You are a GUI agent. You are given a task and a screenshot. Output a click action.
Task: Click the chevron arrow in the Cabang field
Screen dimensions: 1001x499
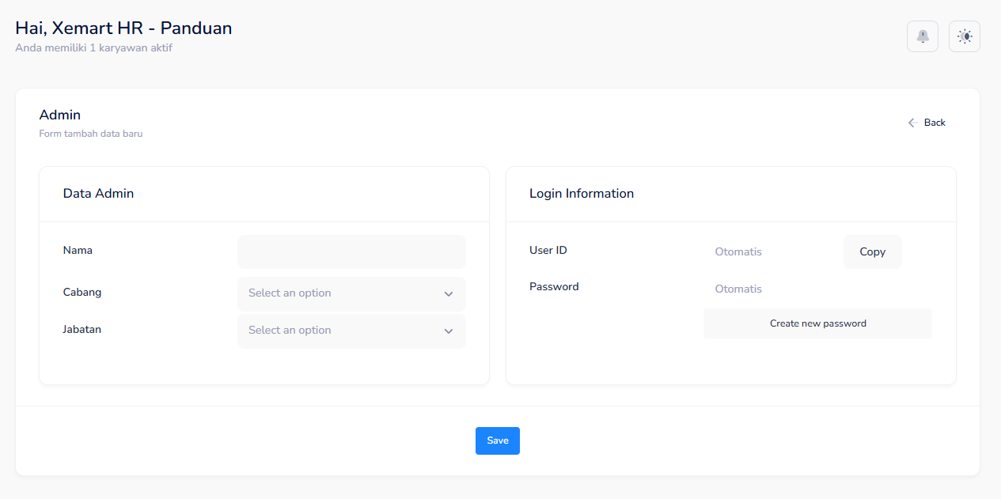pyautogui.click(x=449, y=294)
